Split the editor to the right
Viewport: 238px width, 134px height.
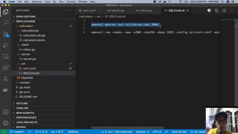point(224,10)
